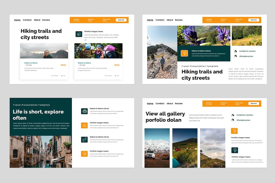Open the Check Out dropdown on gallery slide

pyautogui.click(x=239, y=103)
